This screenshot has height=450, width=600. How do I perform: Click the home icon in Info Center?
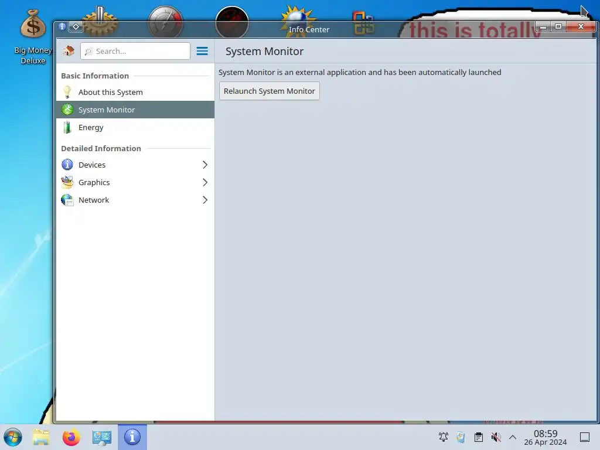click(69, 51)
